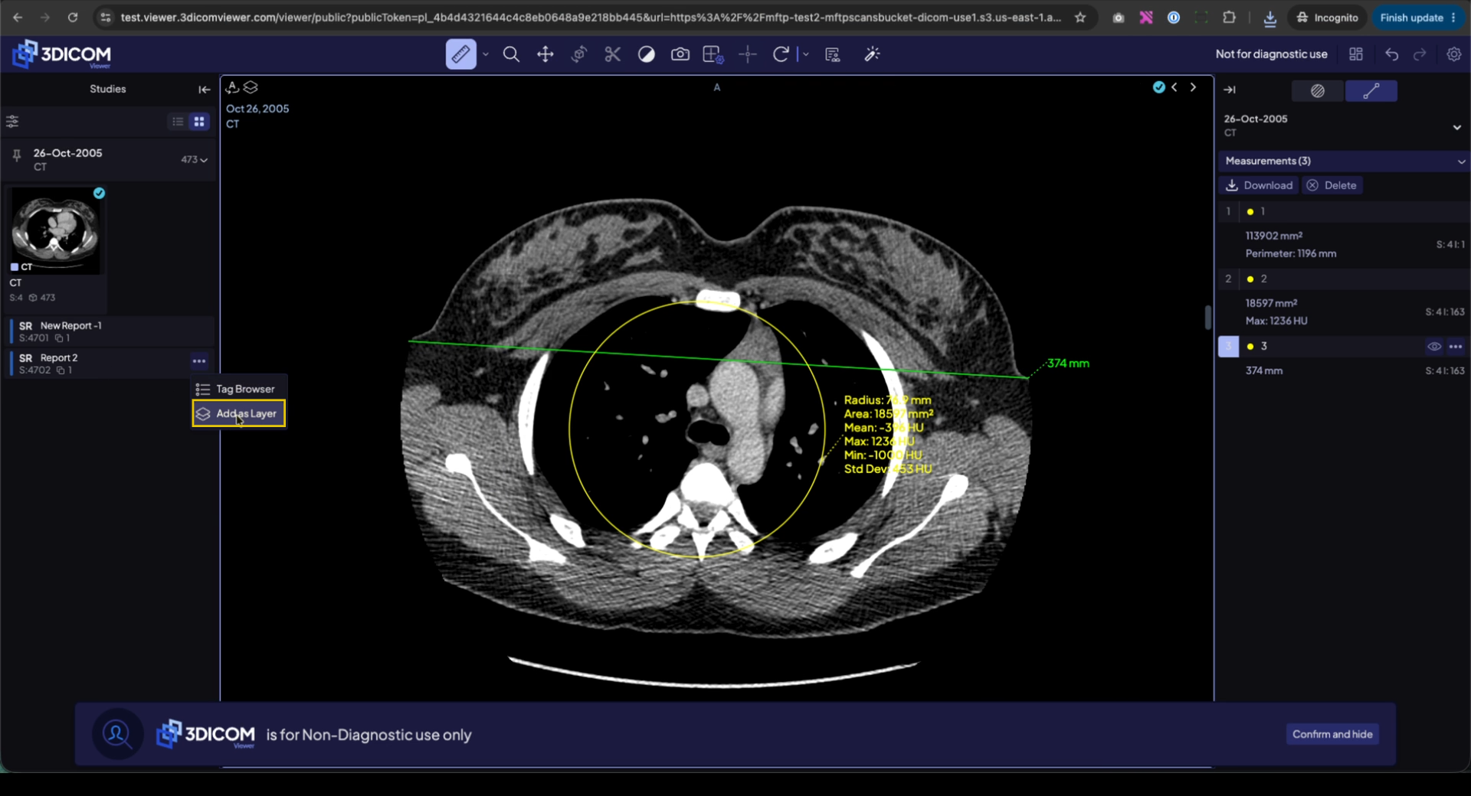Capture a screenshot with camera icon
Viewport: 1471px width, 796px height.
point(680,54)
